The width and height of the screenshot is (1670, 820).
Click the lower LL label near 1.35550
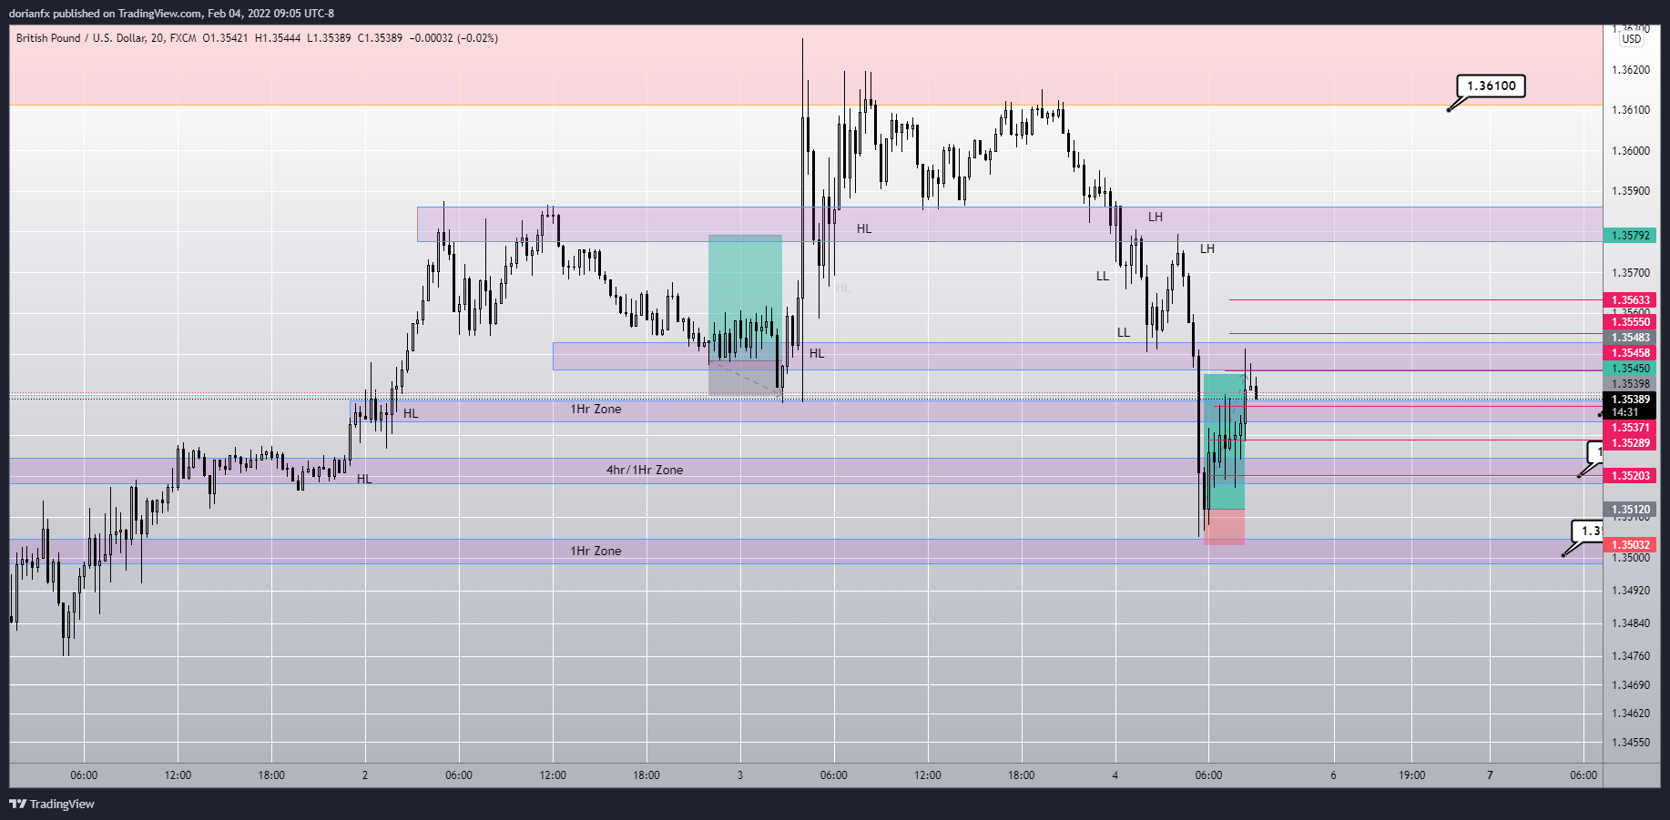point(1124,332)
